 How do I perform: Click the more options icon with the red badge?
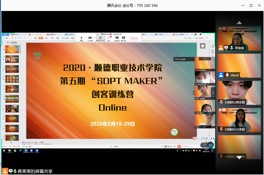point(109,38)
